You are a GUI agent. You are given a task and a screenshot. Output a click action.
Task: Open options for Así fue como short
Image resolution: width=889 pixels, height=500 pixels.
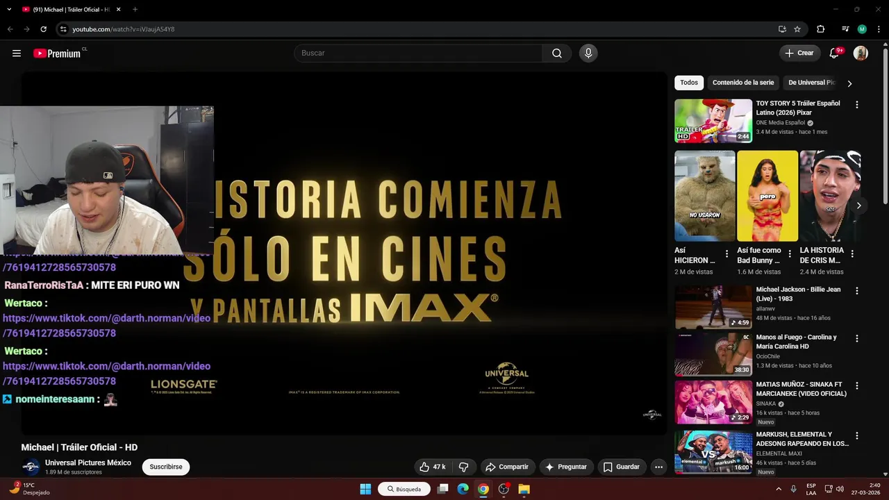tap(789, 254)
